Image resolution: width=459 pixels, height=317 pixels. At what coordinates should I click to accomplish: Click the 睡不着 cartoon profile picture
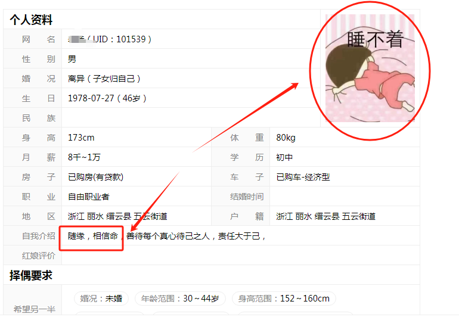tap(370, 68)
